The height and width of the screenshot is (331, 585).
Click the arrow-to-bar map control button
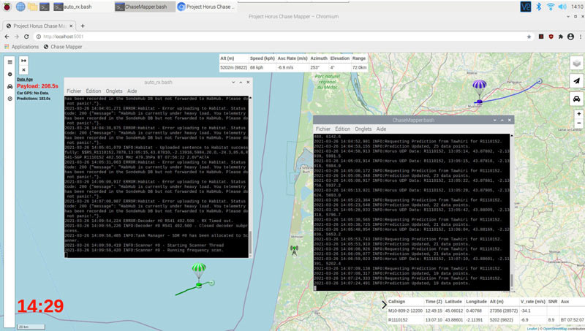coord(23,61)
